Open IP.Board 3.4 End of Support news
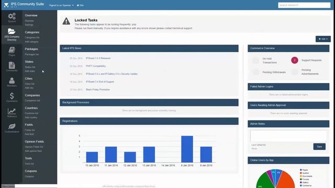 point(100,82)
